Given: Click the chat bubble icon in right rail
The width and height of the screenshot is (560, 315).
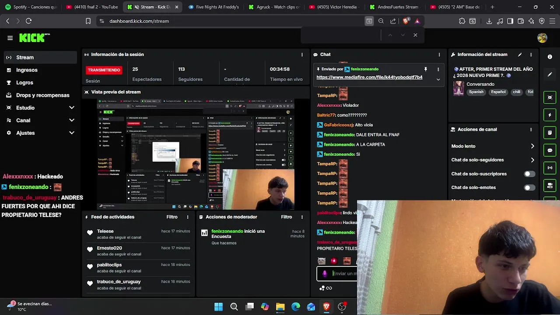Looking at the screenshot, I should pyautogui.click(x=550, y=150).
